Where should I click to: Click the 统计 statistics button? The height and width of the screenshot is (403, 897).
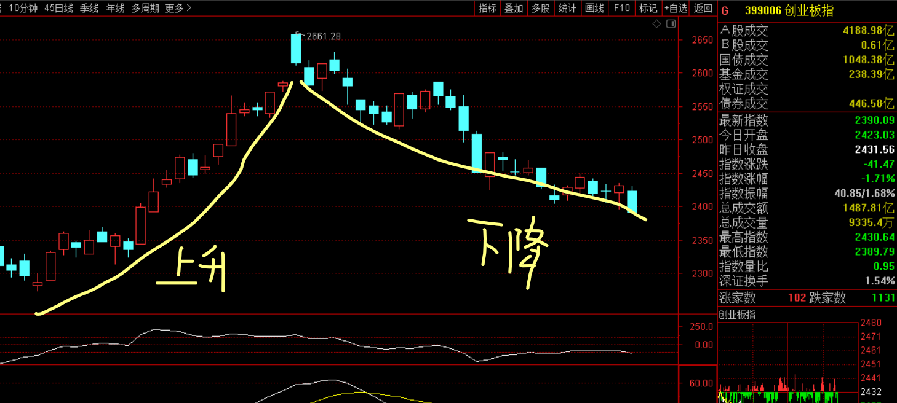(x=567, y=8)
